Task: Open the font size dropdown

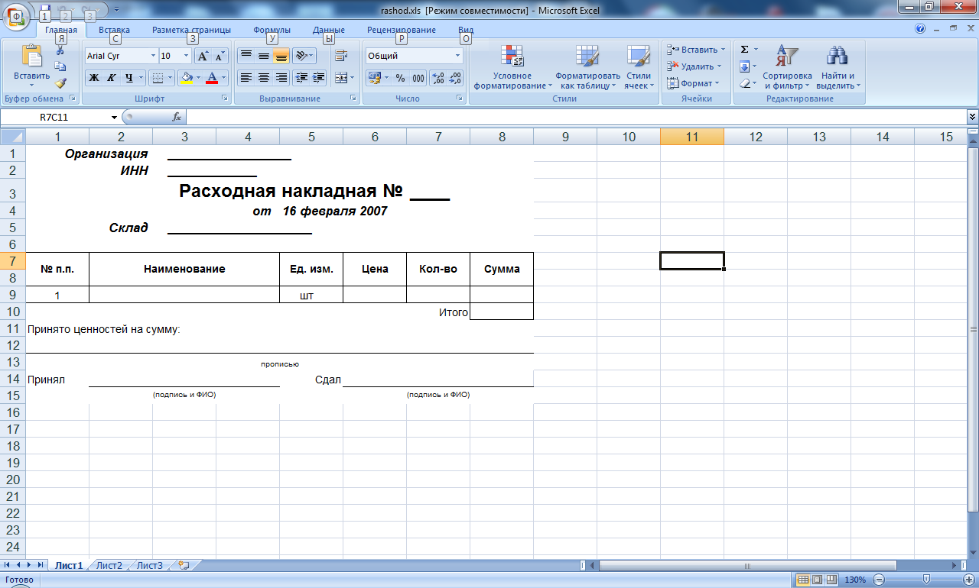Action: pos(186,56)
